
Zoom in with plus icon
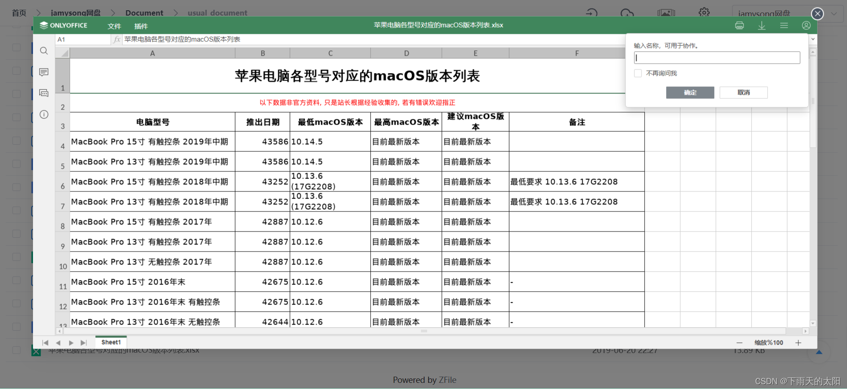pos(798,343)
